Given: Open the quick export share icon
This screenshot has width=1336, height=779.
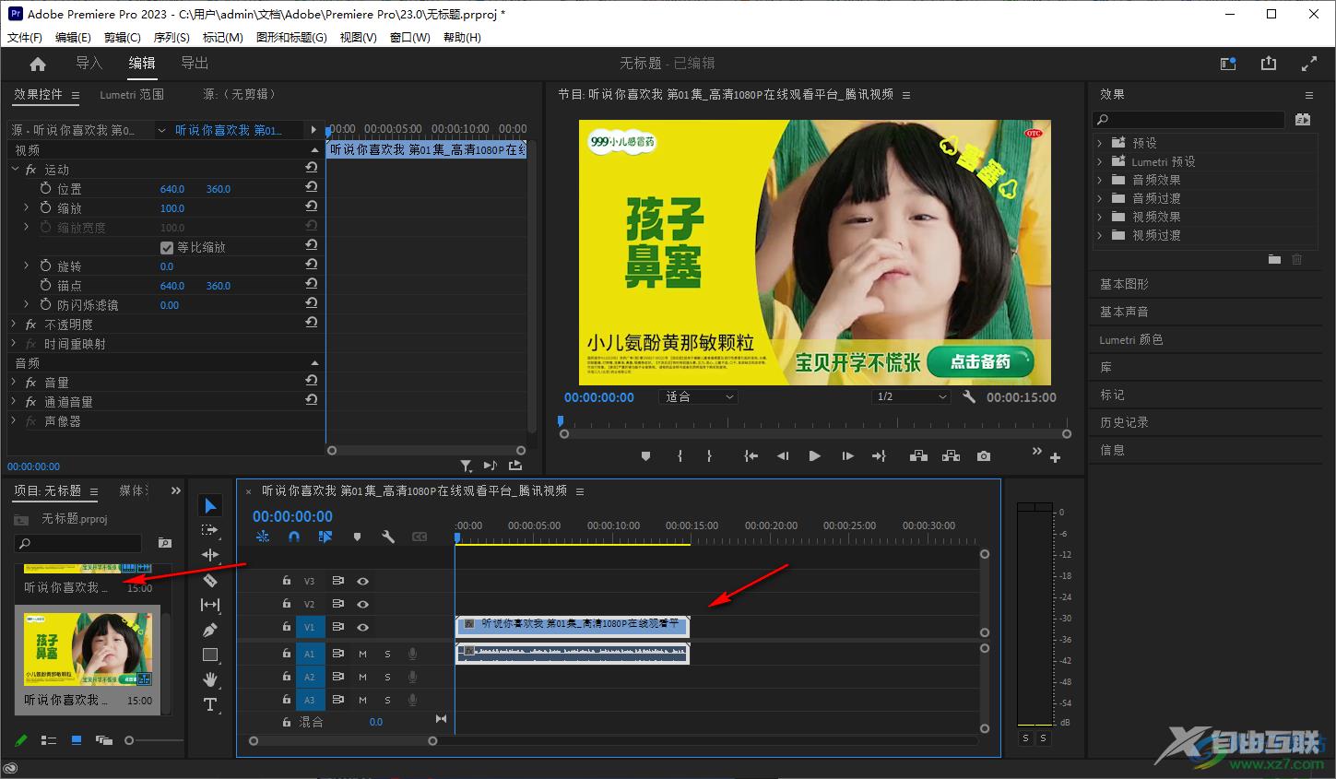Looking at the screenshot, I should (x=1269, y=64).
